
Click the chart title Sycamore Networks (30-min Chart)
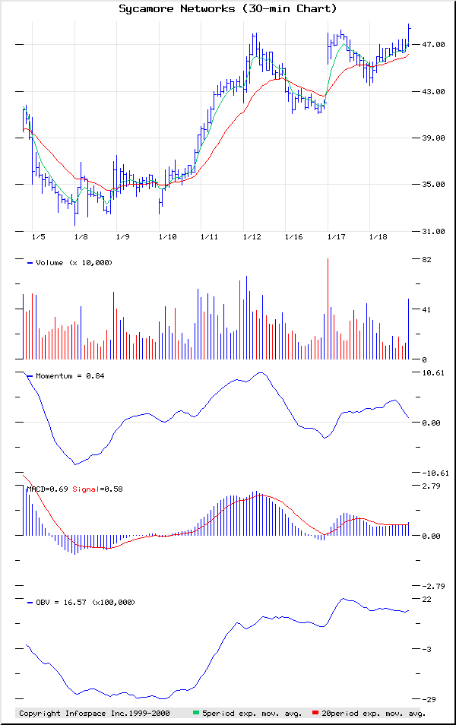[x=227, y=9]
